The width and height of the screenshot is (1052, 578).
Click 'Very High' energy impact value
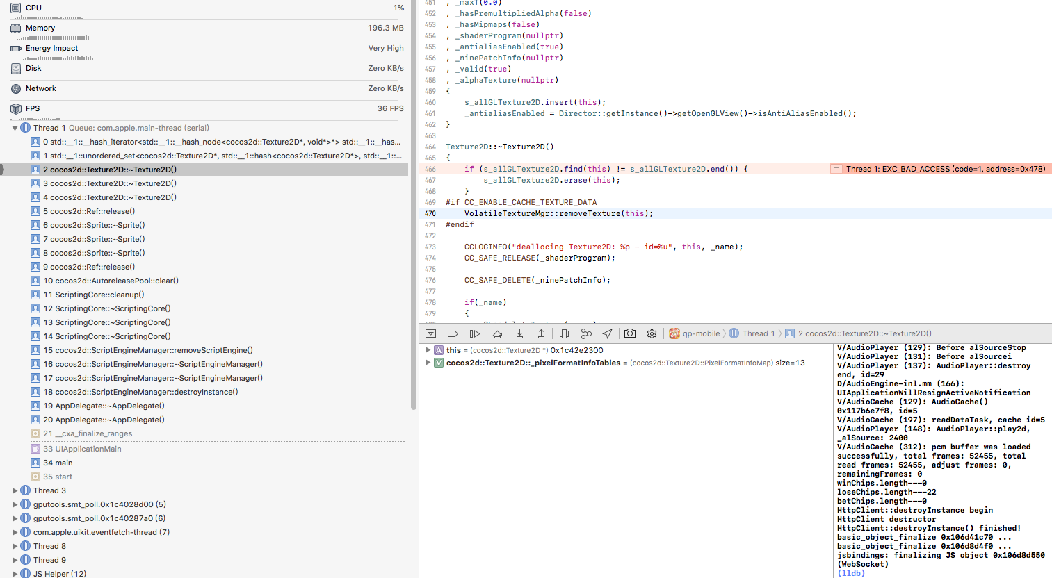[x=386, y=49]
